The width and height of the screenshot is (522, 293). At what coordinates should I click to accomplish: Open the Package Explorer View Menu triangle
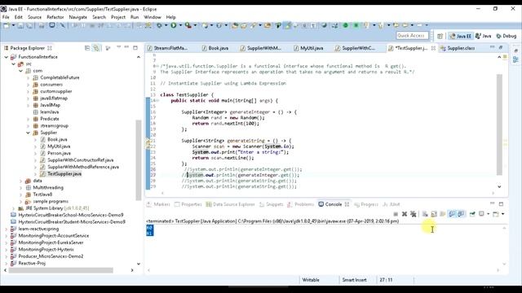[x=118, y=48]
